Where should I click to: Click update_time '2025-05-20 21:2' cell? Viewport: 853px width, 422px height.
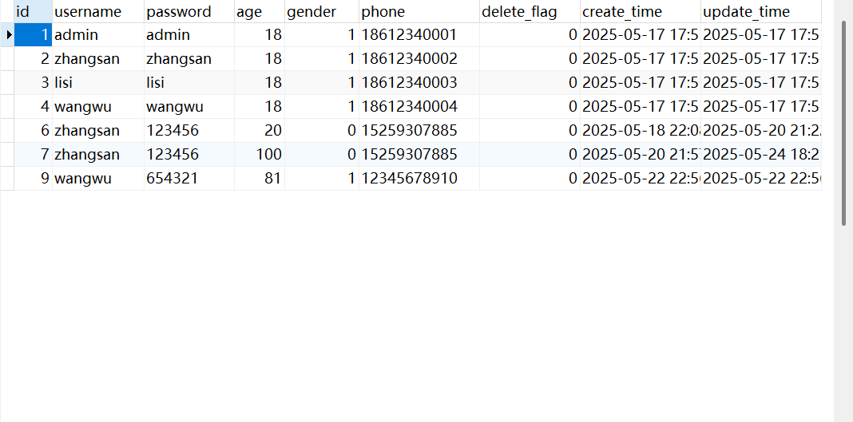761,130
